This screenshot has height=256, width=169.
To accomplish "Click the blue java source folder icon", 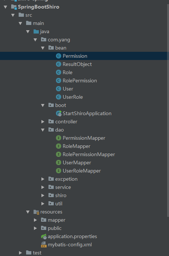I will point(36,31).
